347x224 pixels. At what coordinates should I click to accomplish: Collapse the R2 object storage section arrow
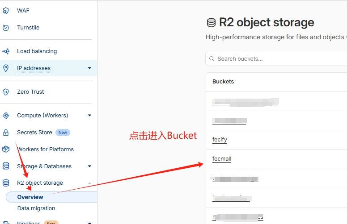[89, 183]
